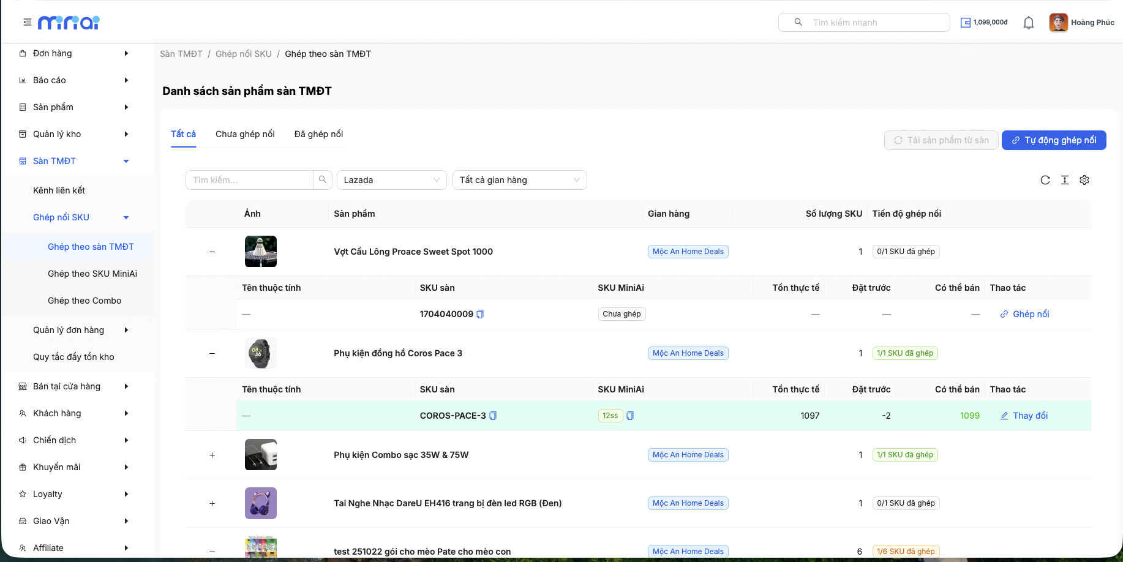Open the Tất cả gian hàng dropdown
Viewport: 1123px width, 562px height.
coord(519,180)
